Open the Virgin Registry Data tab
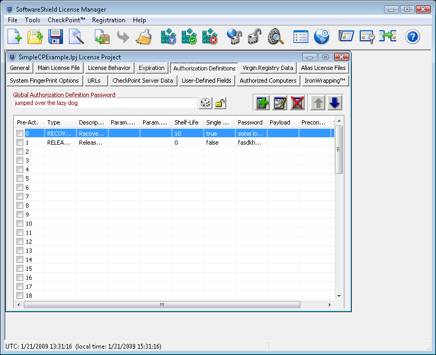Viewport: 436px width, 355px height. click(268, 68)
